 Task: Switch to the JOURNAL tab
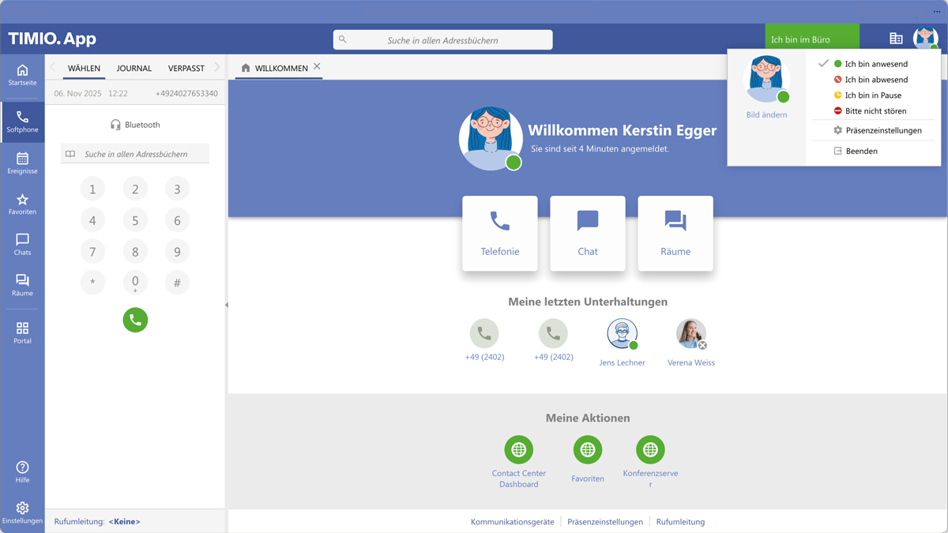coord(134,69)
